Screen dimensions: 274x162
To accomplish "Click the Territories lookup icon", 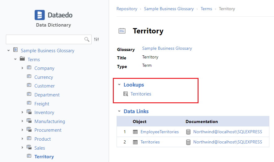I will tap(126, 94).
